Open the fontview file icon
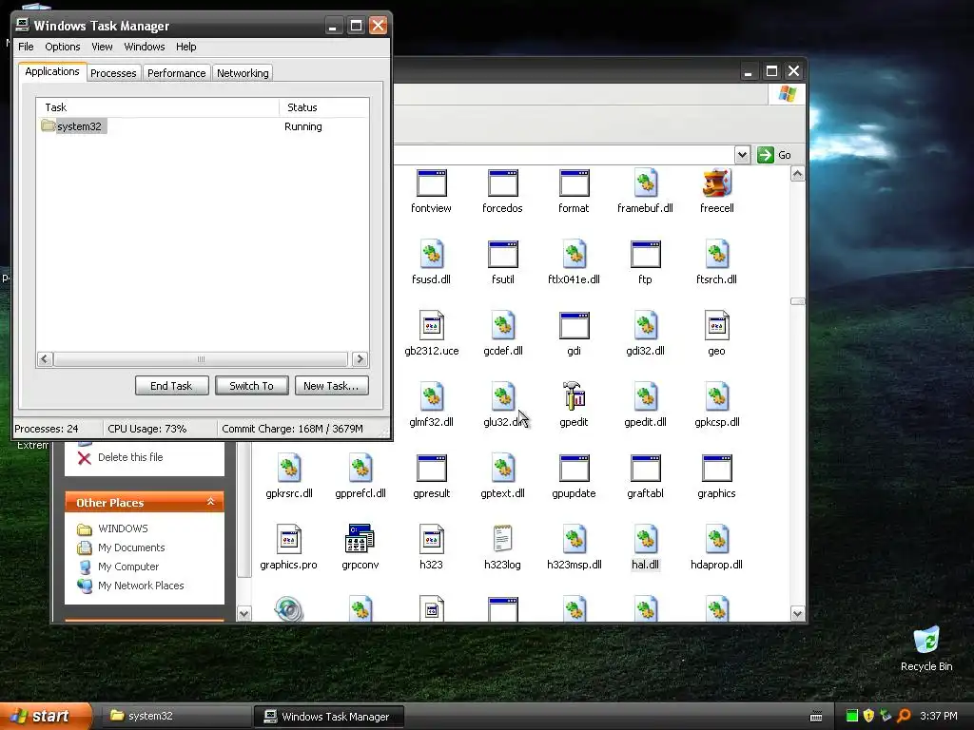 (x=431, y=183)
